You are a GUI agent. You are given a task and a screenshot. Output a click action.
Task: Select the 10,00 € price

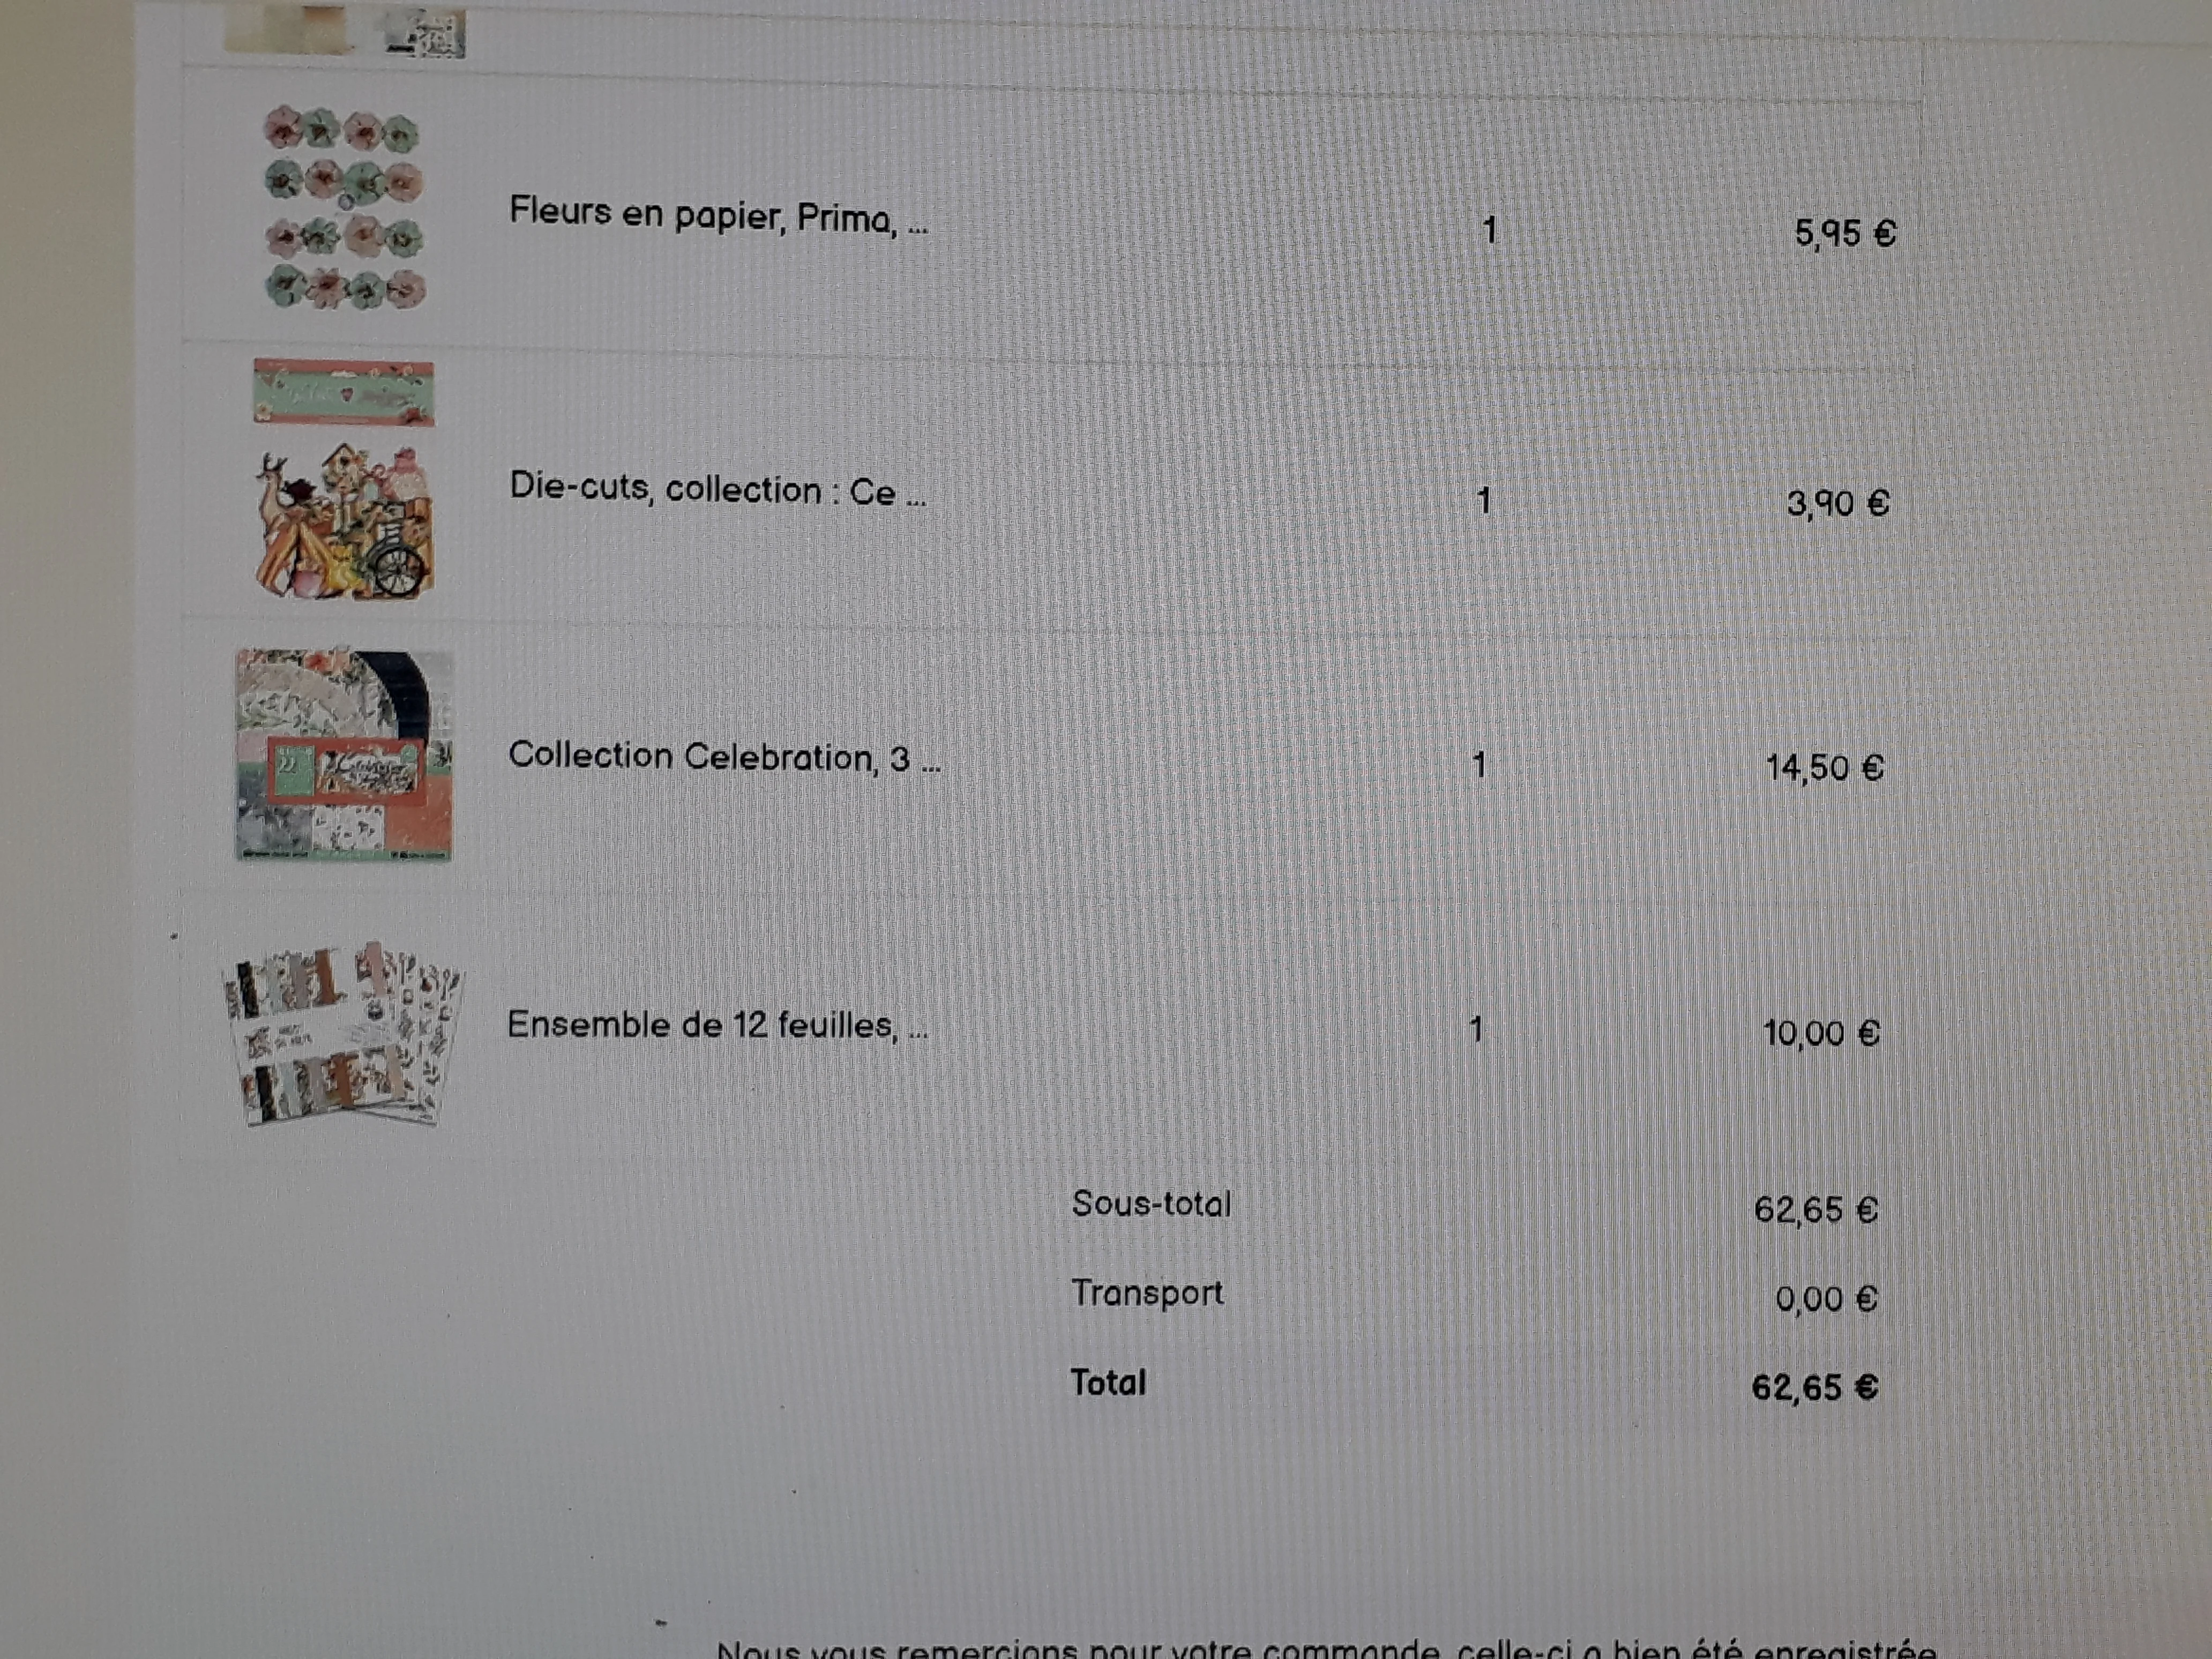[1821, 1032]
